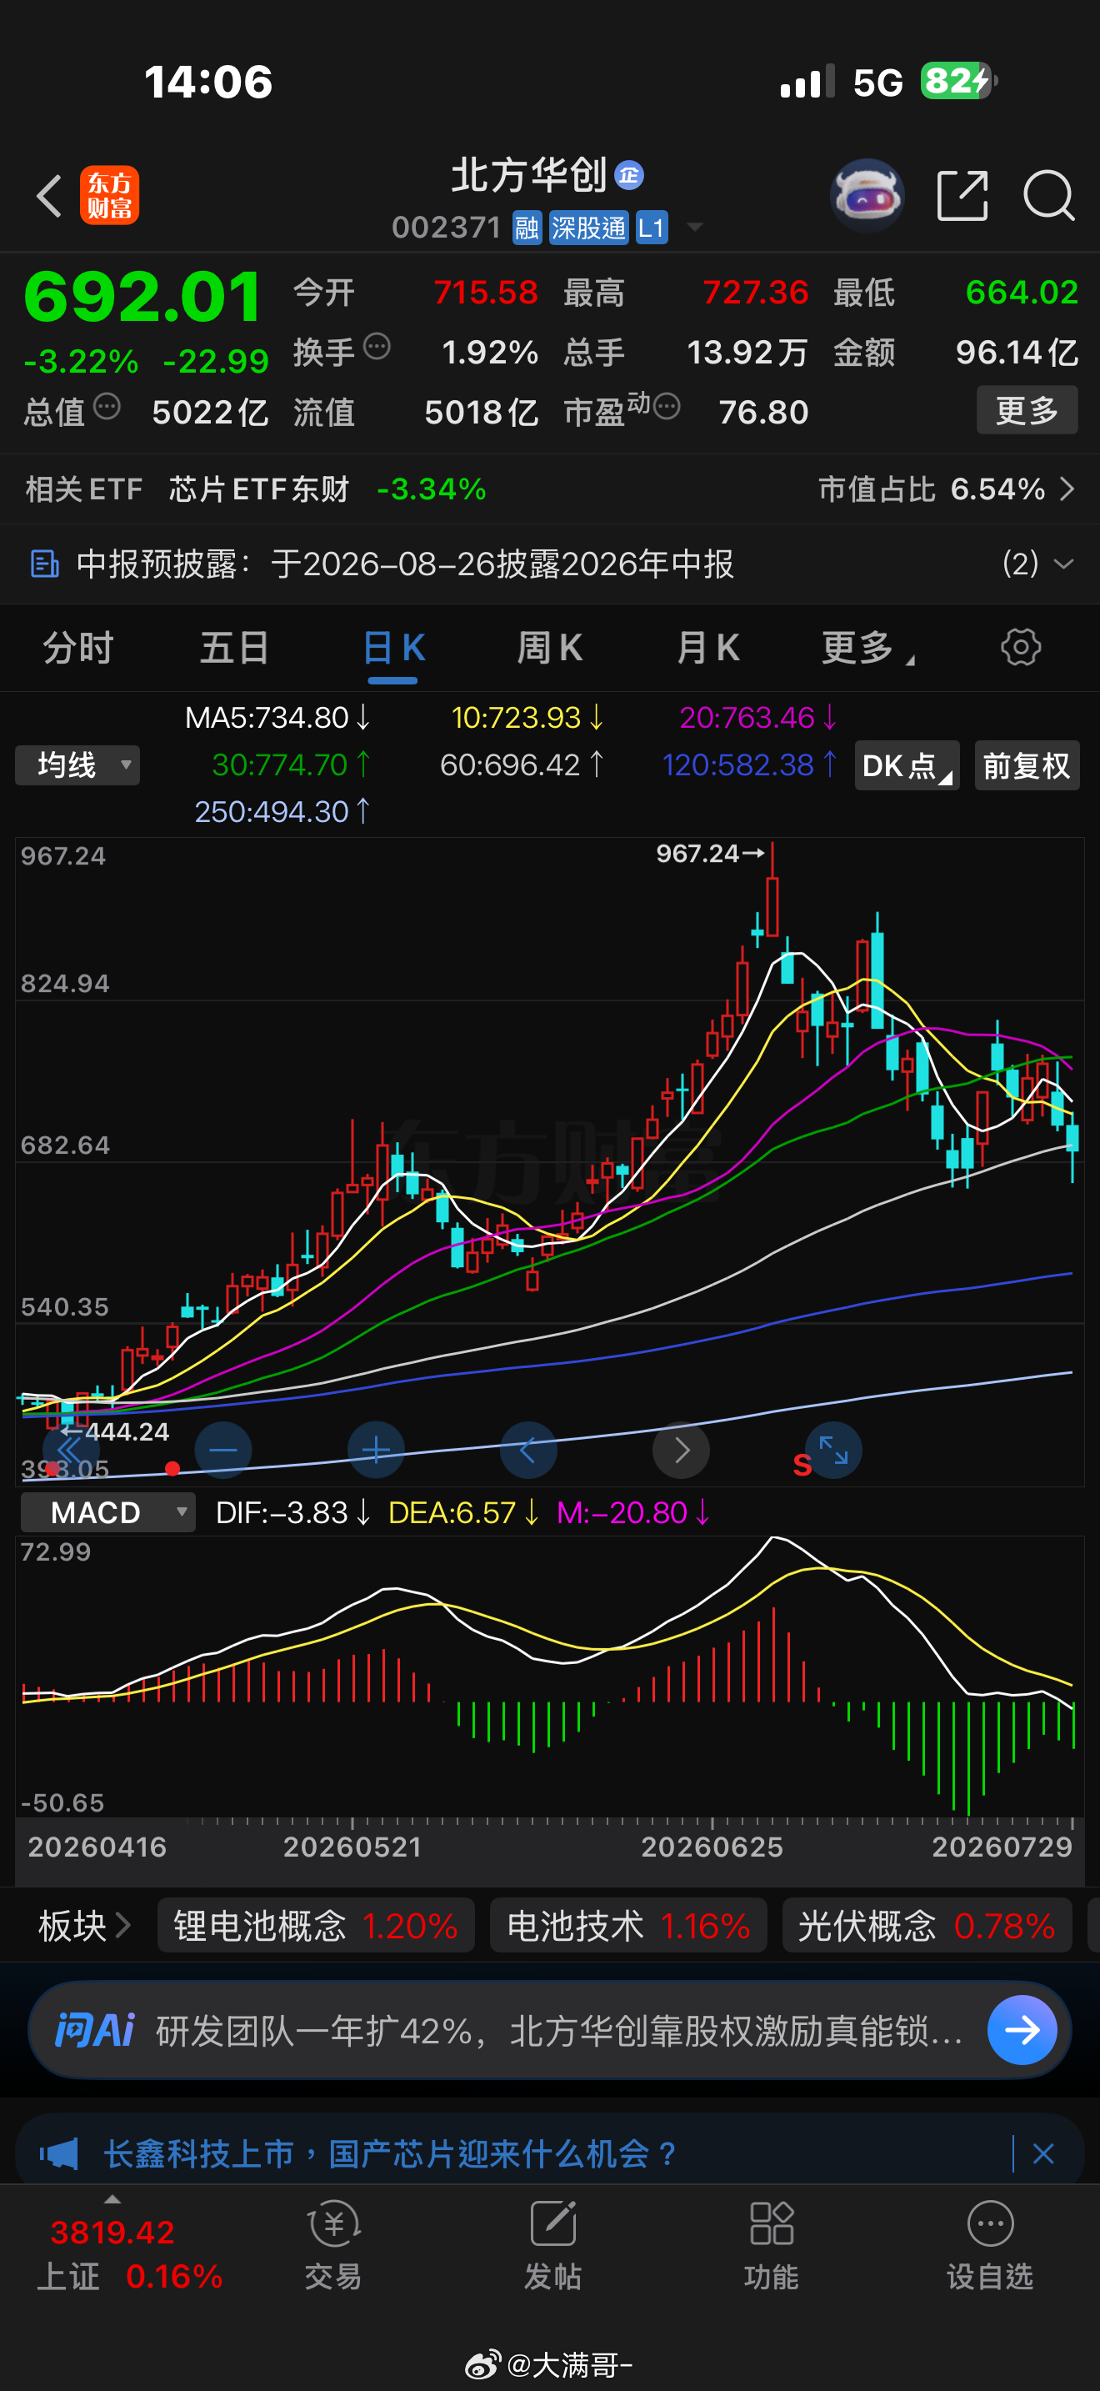Tap the L1 quote level badge

[x=651, y=228]
